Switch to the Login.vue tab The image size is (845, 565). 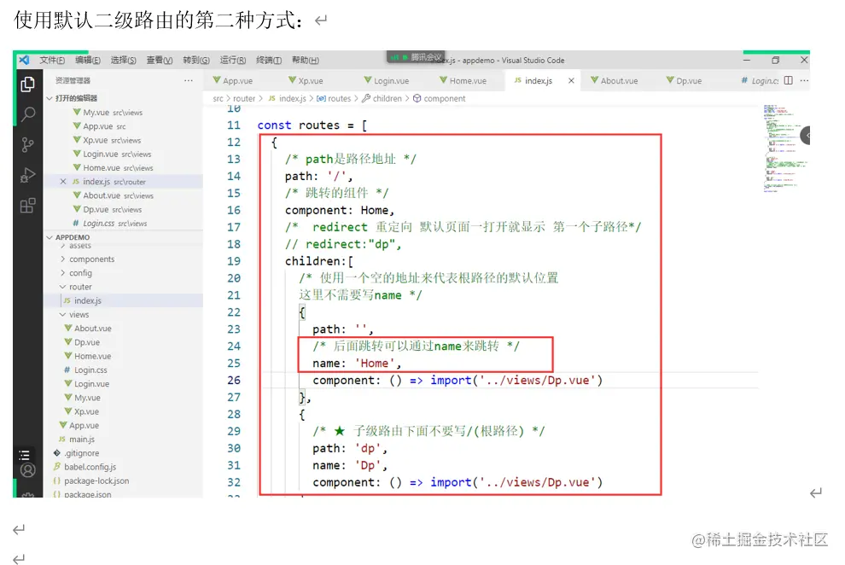392,81
